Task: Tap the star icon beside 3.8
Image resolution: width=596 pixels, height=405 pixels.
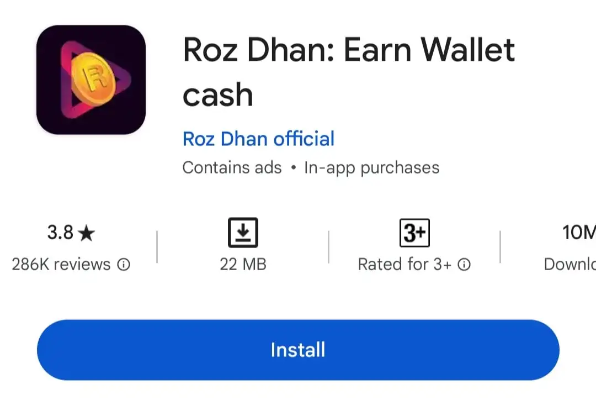Action: [x=87, y=233]
